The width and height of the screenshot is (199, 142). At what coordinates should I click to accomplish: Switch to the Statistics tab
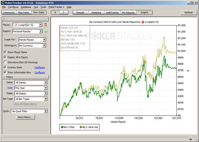(x=96, y=13)
